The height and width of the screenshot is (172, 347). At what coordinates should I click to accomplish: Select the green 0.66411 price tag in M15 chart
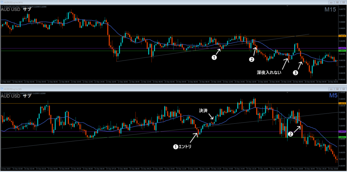[342, 51]
